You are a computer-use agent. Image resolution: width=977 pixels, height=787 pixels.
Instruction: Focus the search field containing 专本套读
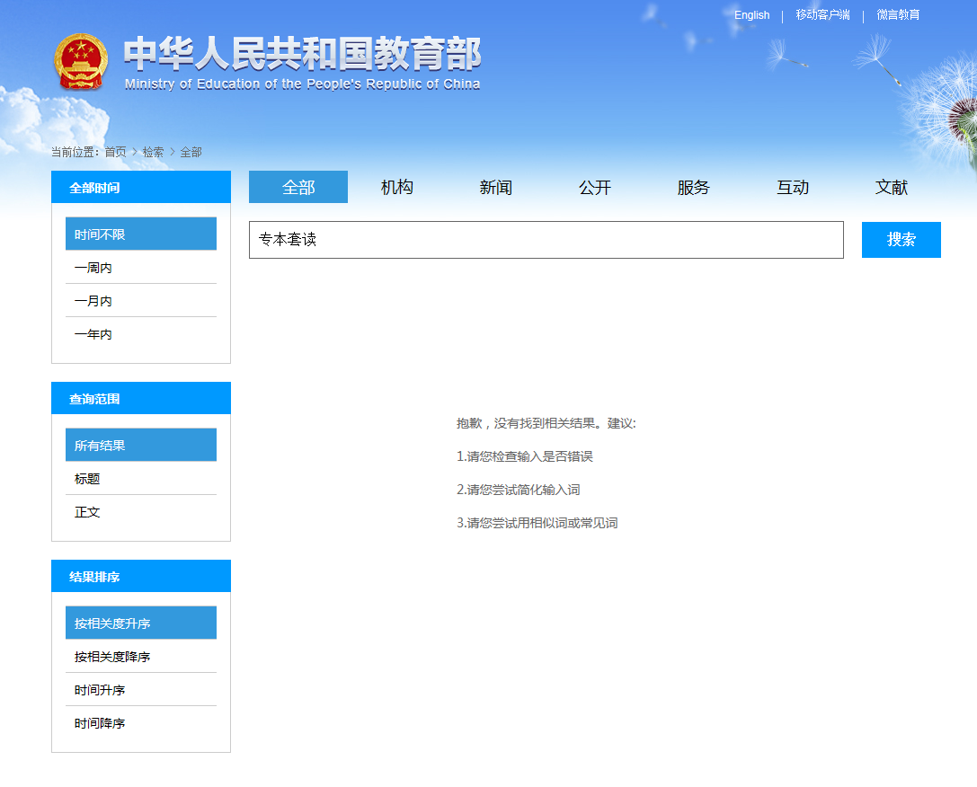(546, 240)
